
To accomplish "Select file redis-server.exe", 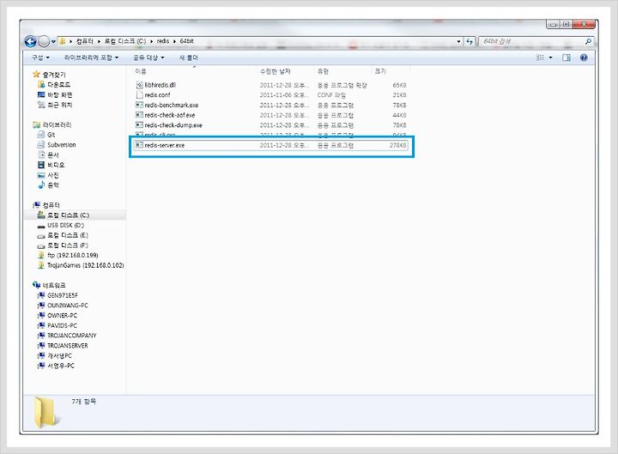I will [270, 145].
